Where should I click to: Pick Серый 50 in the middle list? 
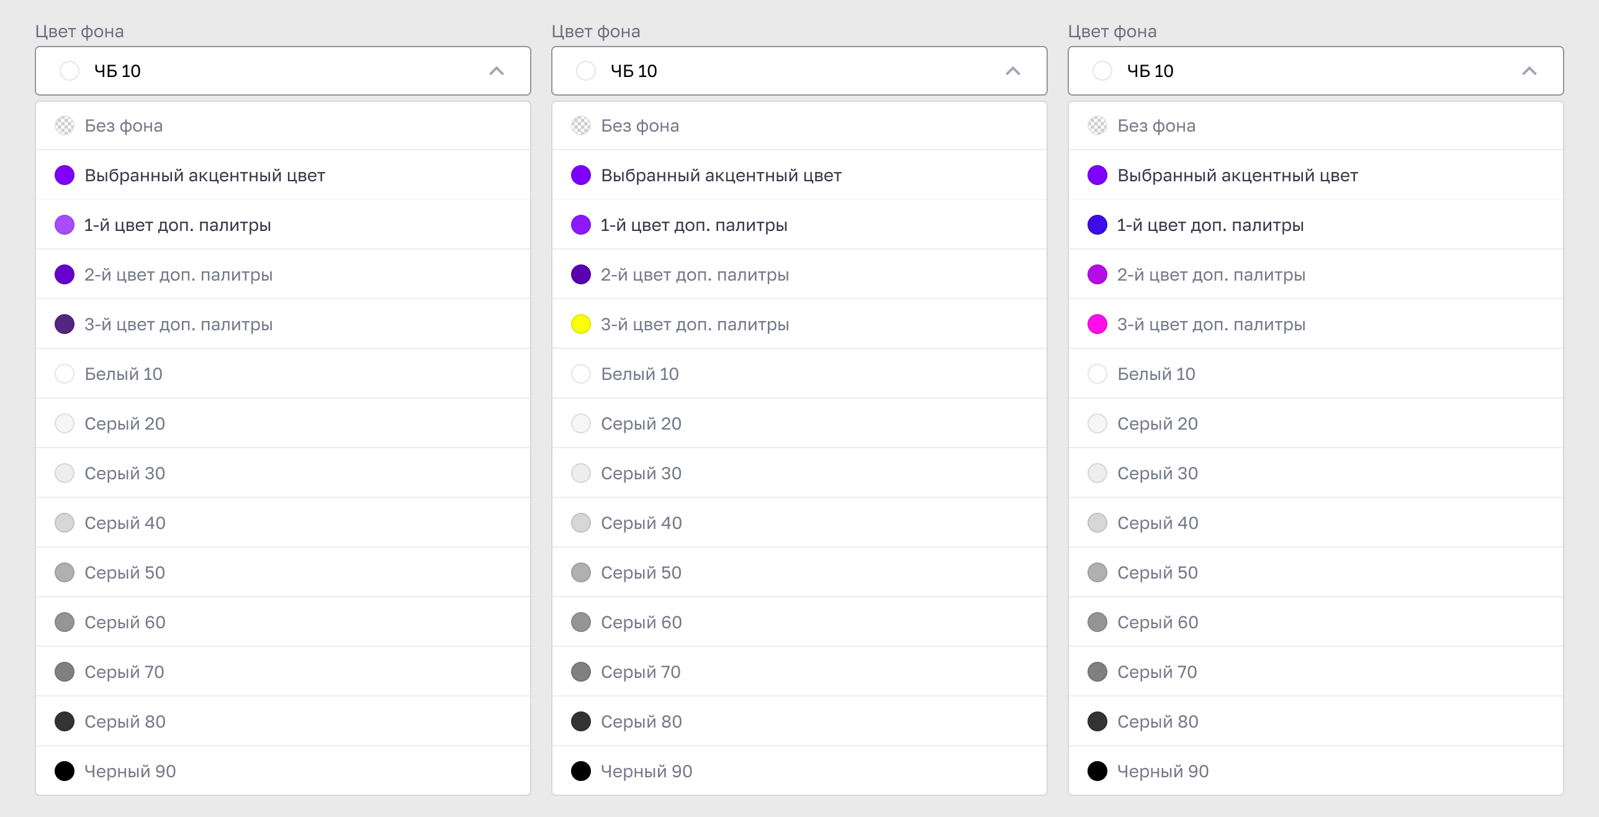click(799, 572)
